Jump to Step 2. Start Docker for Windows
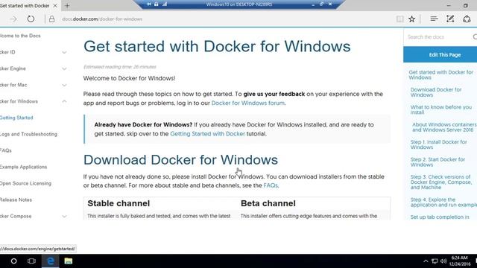The width and height of the screenshot is (477, 268). point(437,162)
